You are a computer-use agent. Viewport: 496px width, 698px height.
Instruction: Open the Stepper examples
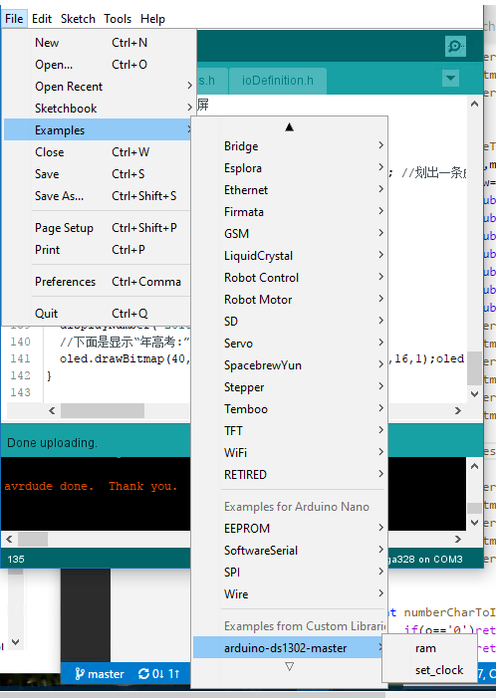click(290, 387)
